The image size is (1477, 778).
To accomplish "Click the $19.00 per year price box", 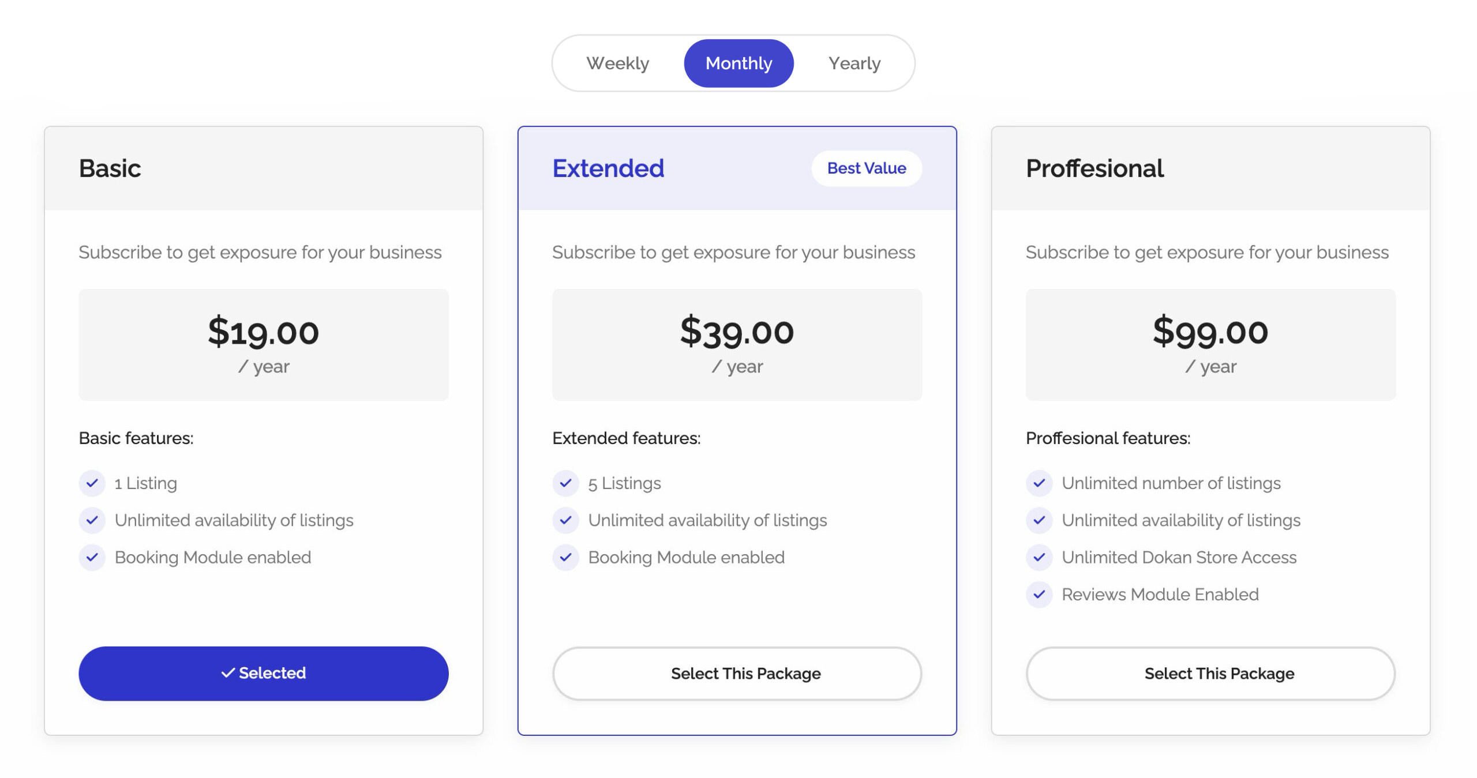I will pos(264,345).
